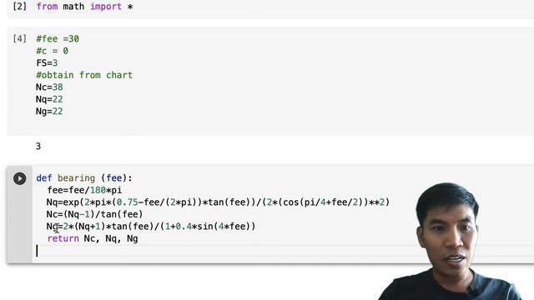Click the 'fee=fee/180*pi' conversion line
The height and width of the screenshot is (300, 534).
84,190
